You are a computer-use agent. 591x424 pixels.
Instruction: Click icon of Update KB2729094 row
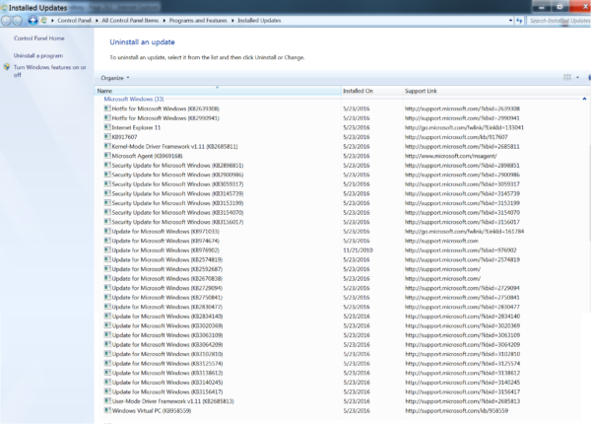(107, 288)
